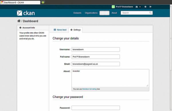Switch to the News feed tab
This screenshot has width=172, height=111.
click(60, 30)
